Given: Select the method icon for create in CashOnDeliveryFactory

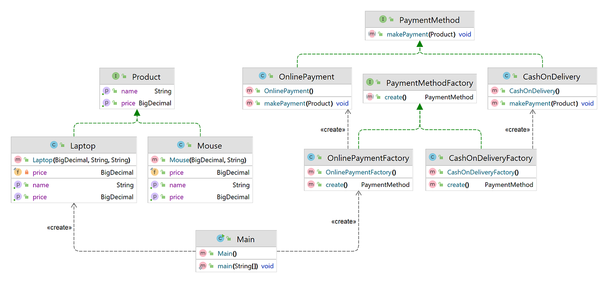Looking at the screenshot, I should [432, 184].
